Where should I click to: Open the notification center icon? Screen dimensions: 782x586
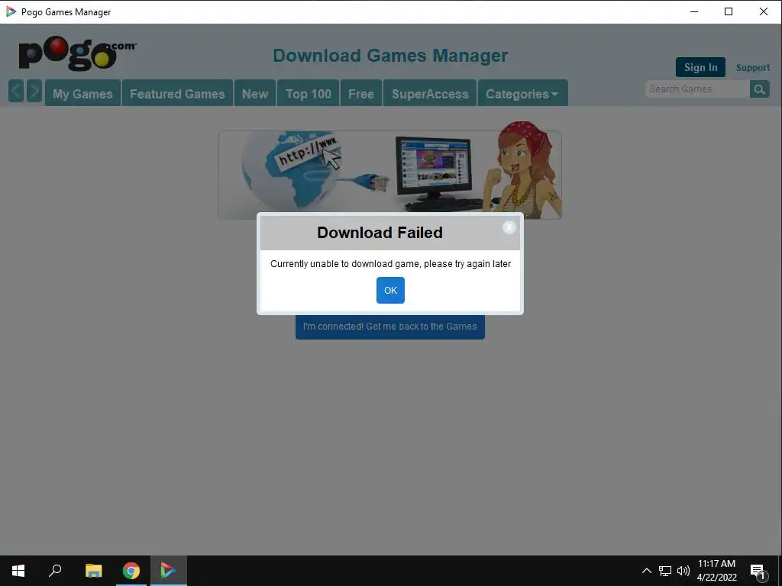(x=758, y=571)
